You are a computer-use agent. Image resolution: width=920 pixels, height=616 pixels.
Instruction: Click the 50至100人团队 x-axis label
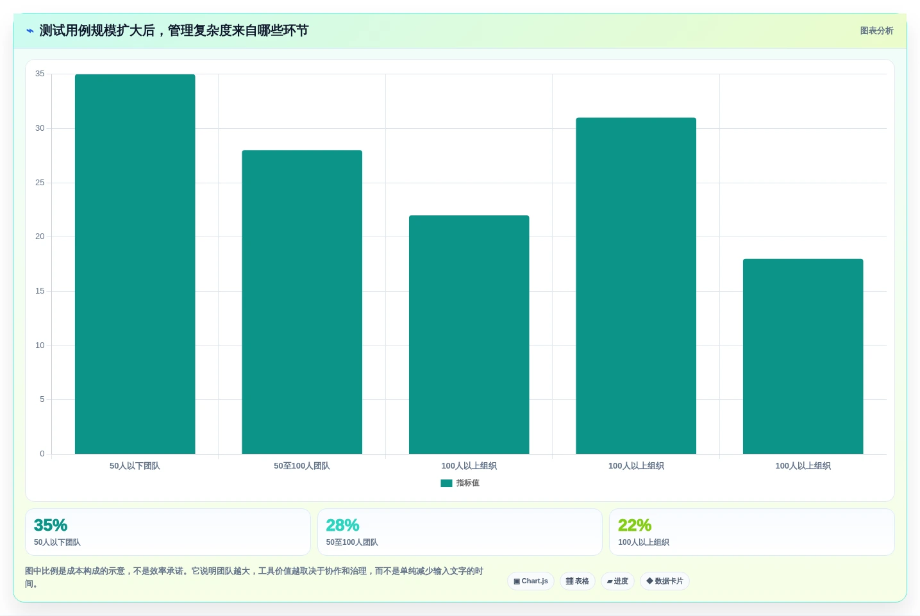pos(302,466)
